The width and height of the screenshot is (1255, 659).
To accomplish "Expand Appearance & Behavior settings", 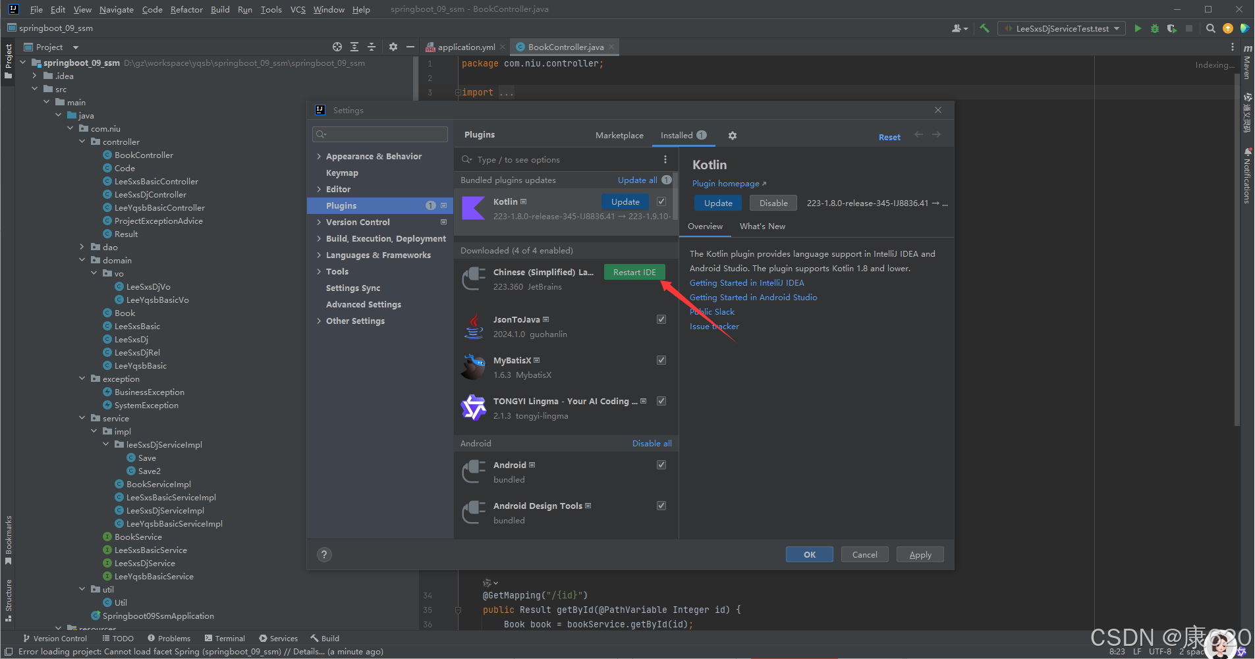I will [x=319, y=156].
